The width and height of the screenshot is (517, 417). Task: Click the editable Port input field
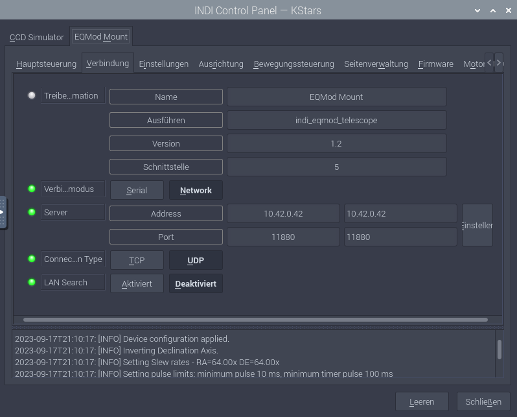click(400, 237)
